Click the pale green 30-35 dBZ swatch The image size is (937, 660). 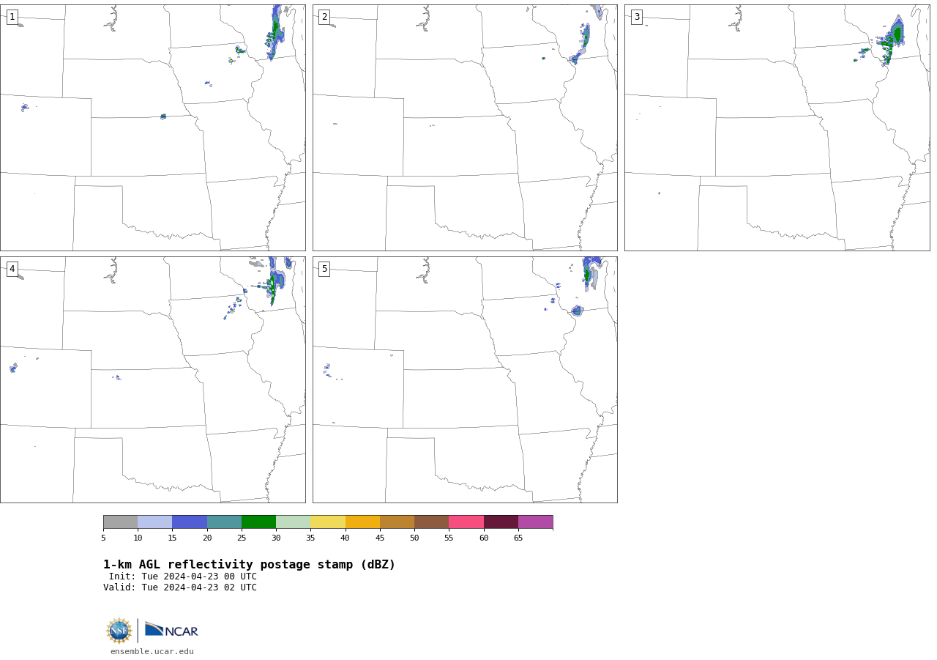click(294, 522)
